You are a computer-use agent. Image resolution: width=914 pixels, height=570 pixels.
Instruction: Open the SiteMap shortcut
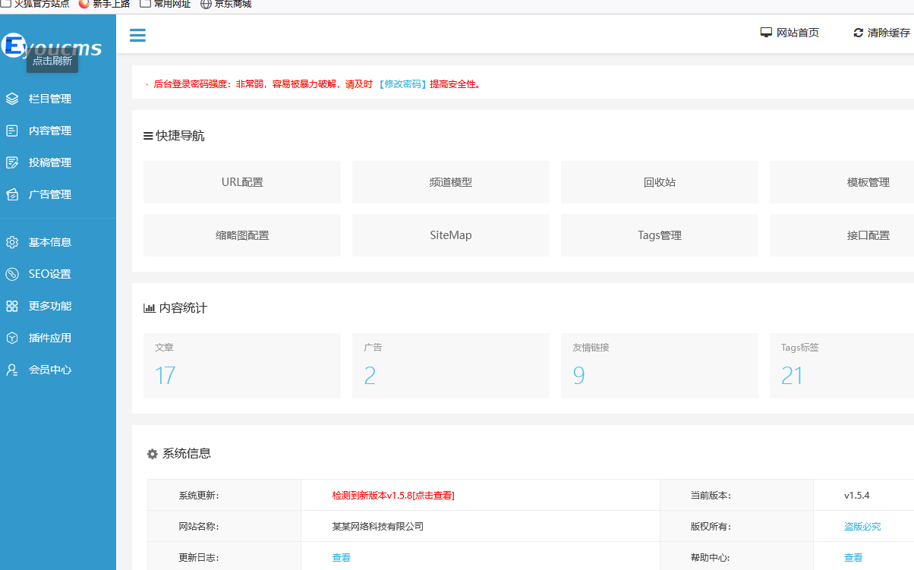[x=451, y=235]
